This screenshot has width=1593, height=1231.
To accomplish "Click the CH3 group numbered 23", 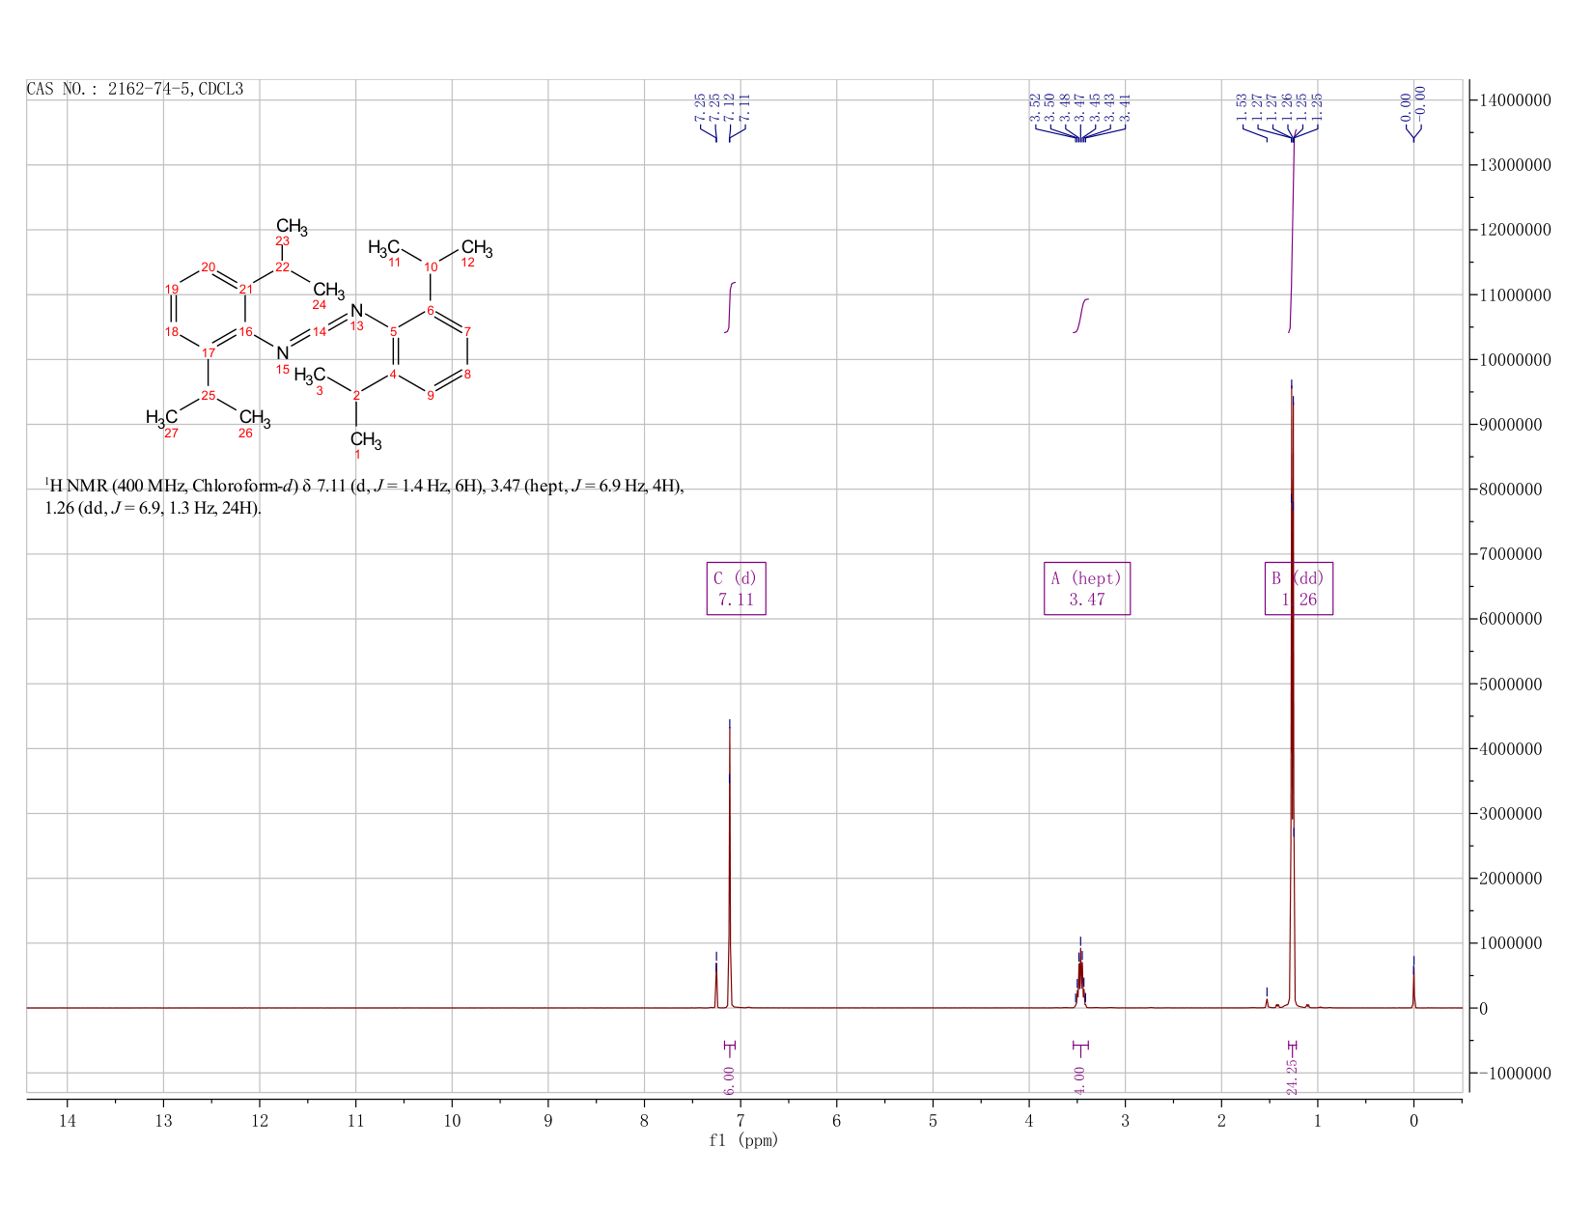I will [x=292, y=228].
